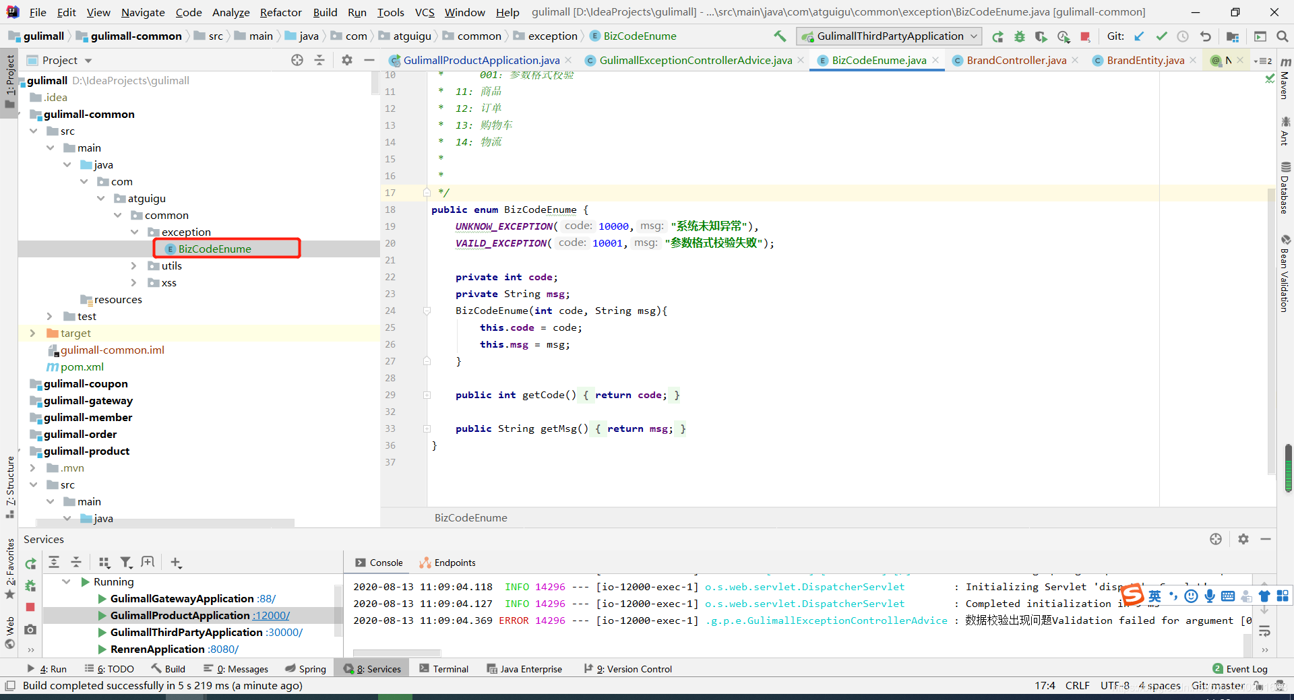Viewport: 1294px width, 700px height.
Task: Show hidden editor tabs list
Action: click(1263, 61)
